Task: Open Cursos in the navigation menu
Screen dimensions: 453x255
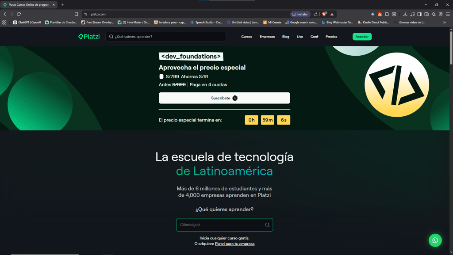Action: point(247,37)
